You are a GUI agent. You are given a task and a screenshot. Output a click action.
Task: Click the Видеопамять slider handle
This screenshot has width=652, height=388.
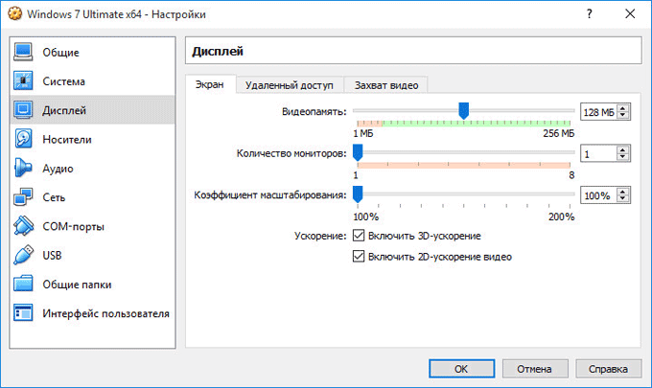point(463,111)
